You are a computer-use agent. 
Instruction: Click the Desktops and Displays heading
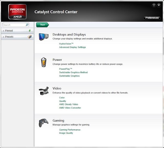click(69, 35)
